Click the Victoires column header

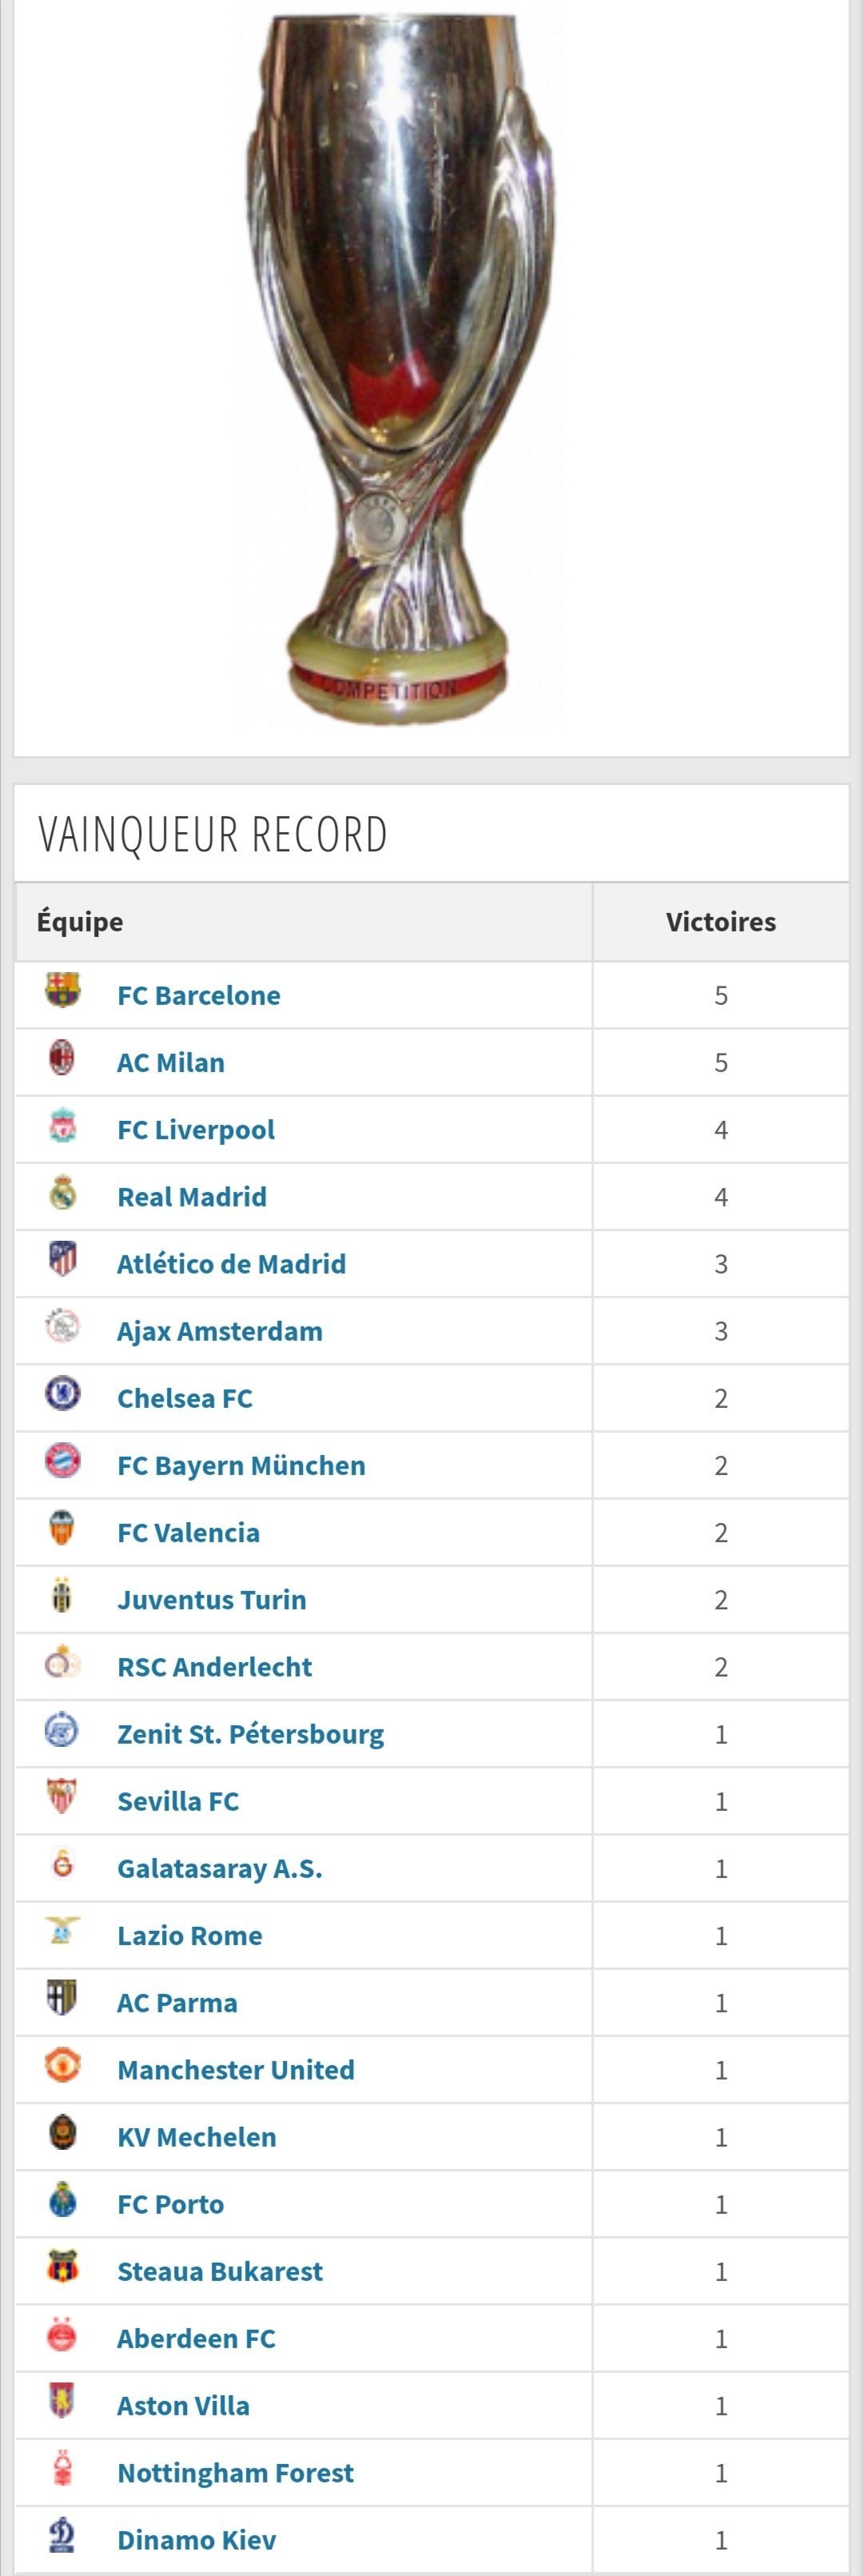721,922
